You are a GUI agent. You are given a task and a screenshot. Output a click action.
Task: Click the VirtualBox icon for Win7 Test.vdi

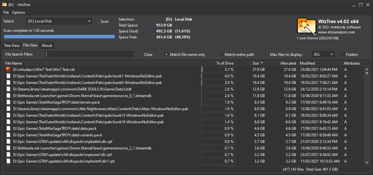8,70
